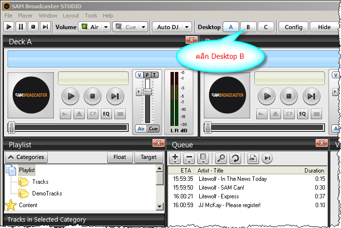Click the Deck A SAM Broadcaster album art
Screen dimensions: 341x228
pos(31,95)
